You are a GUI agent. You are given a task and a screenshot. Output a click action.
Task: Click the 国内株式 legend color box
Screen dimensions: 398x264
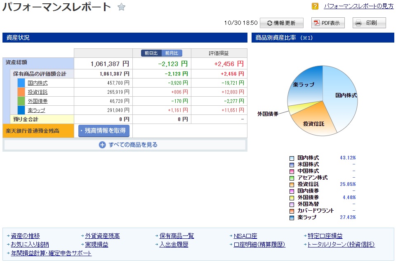pyautogui.click(x=292, y=158)
